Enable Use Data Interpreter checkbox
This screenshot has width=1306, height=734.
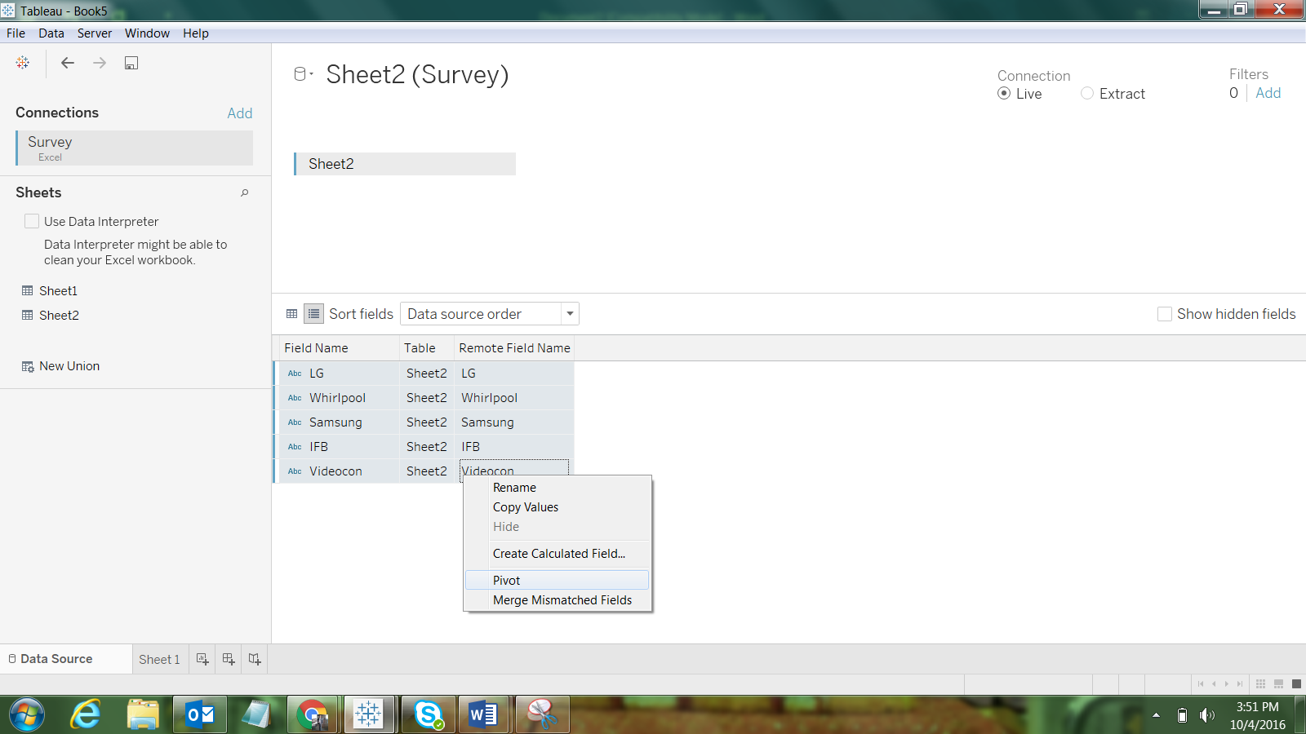point(32,221)
